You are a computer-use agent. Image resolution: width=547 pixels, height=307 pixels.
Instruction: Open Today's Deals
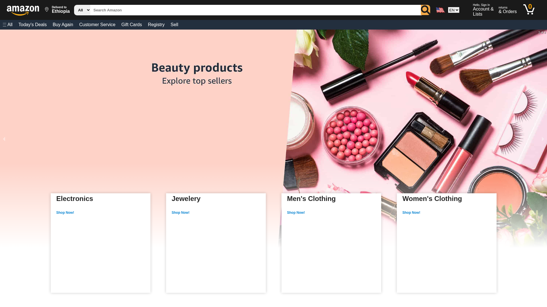click(32, 25)
